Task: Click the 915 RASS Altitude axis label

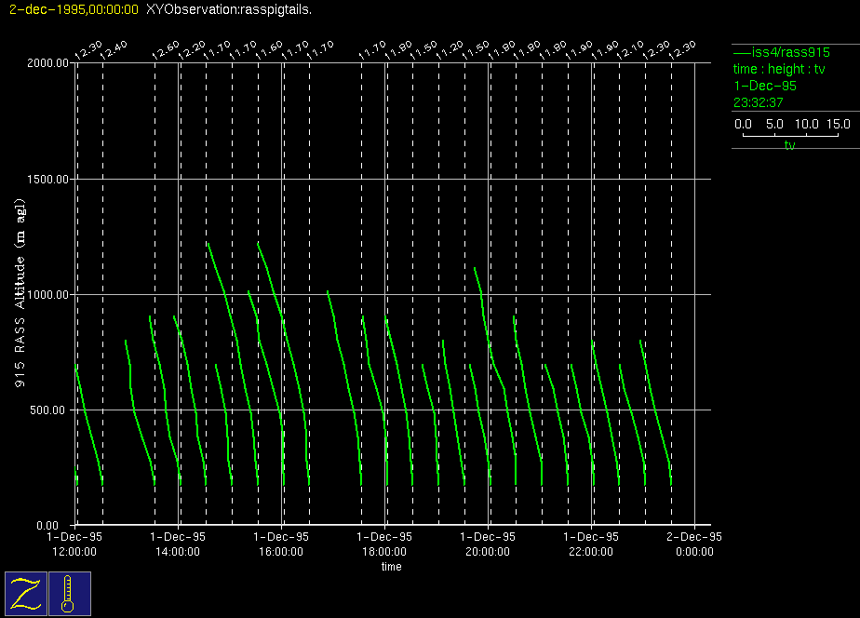Action: (20, 292)
